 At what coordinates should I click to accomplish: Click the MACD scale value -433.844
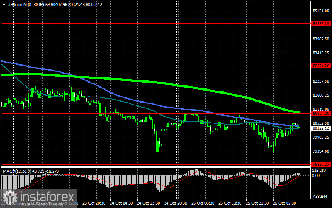[320, 197]
